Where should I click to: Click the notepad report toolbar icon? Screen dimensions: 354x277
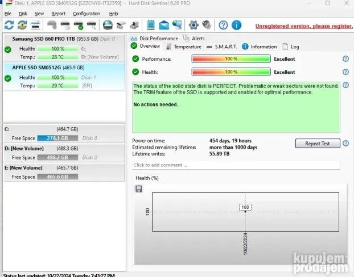151,25
